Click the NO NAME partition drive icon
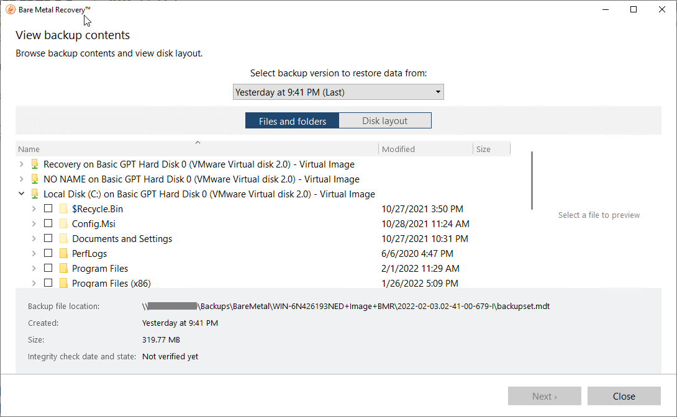This screenshot has width=677, height=417. coord(35,179)
